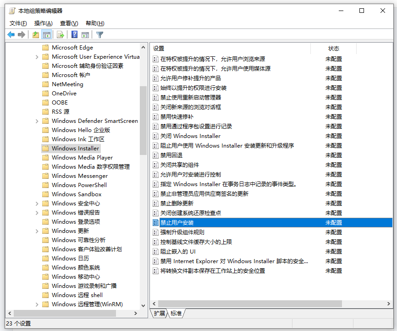
Task: Expand the Windows 安全中心 folder node
Action: pyautogui.click(x=37, y=204)
